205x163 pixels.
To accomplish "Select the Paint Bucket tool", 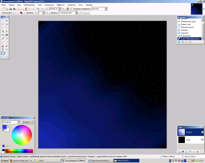I will (x=3, y=35).
